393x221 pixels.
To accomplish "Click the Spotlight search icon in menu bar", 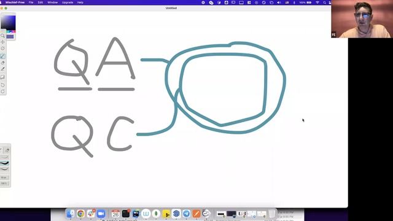I will point(325,2).
